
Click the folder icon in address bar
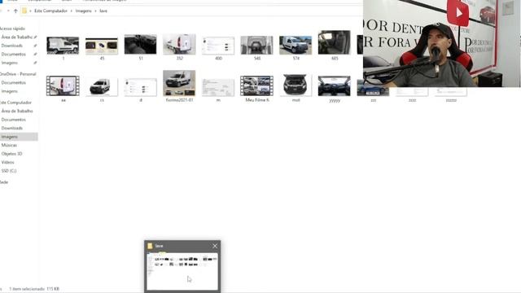[x=24, y=11]
